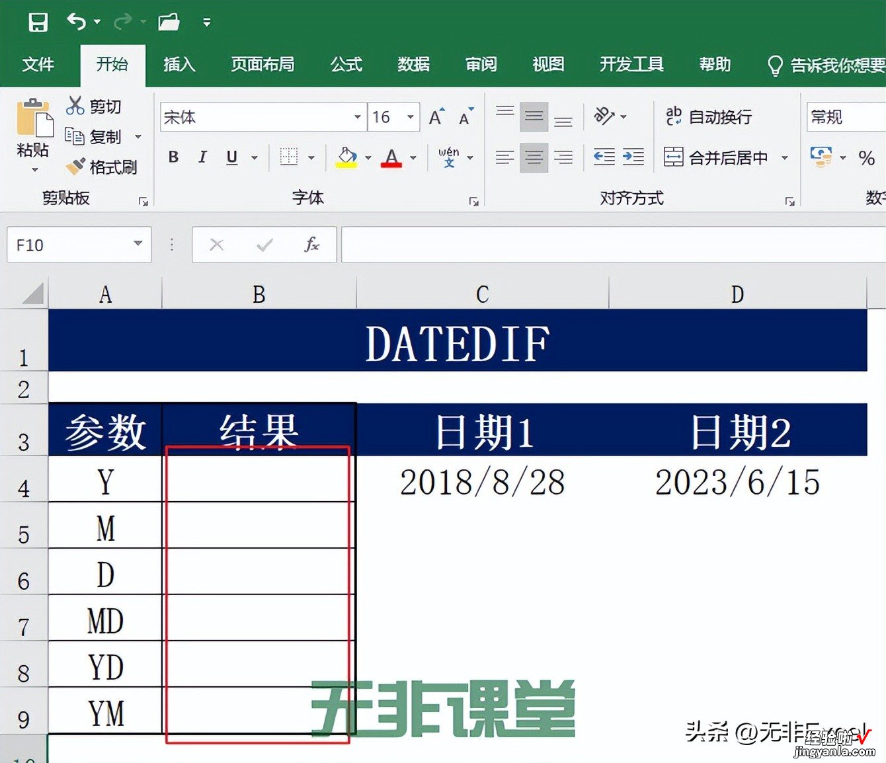Switch to the 帮助 ribbon tab
The image size is (886, 763).
tap(715, 64)
